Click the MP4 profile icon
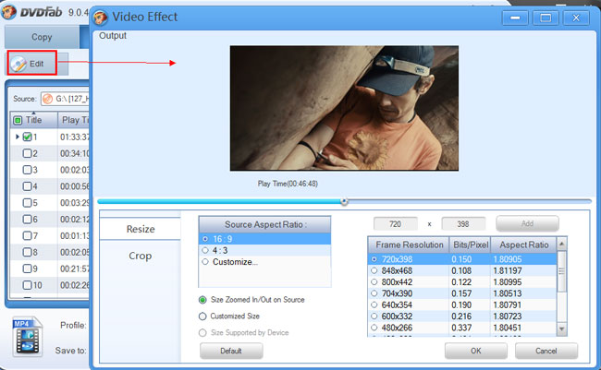Image resolution: width=601 pixels, height=370 pixels. (x=28, y=338)
